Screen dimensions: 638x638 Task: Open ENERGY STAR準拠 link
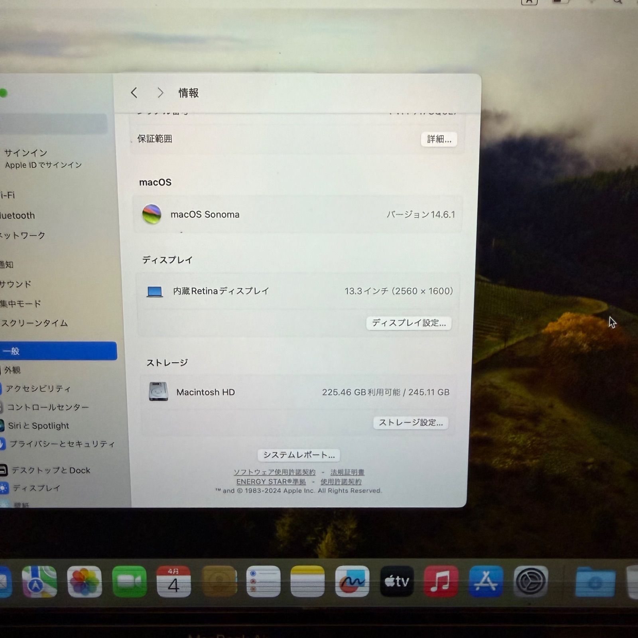[271, 482]
